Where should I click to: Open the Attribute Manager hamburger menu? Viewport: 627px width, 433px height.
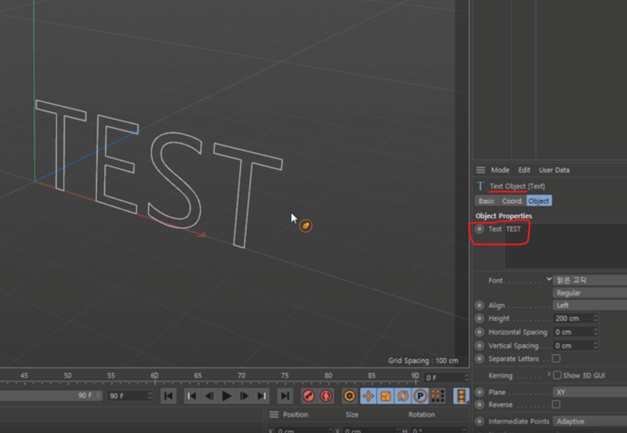click(480, 170)
